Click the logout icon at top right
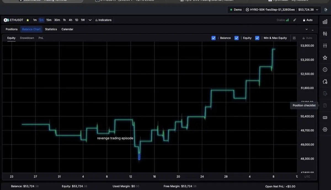Screen dimensions: 331x190 pos(326,10)
